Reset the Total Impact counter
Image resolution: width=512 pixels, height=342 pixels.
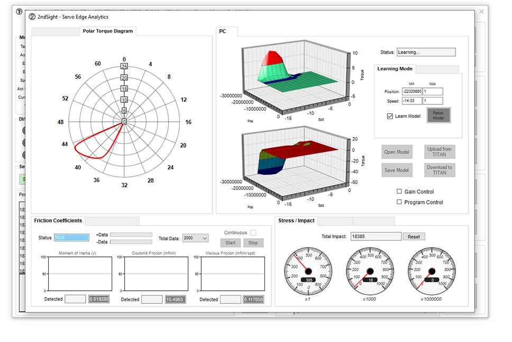click(414, 237)
